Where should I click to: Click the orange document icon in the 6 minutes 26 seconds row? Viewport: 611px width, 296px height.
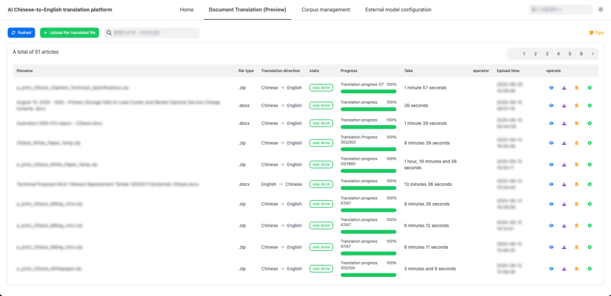point(576,204)
